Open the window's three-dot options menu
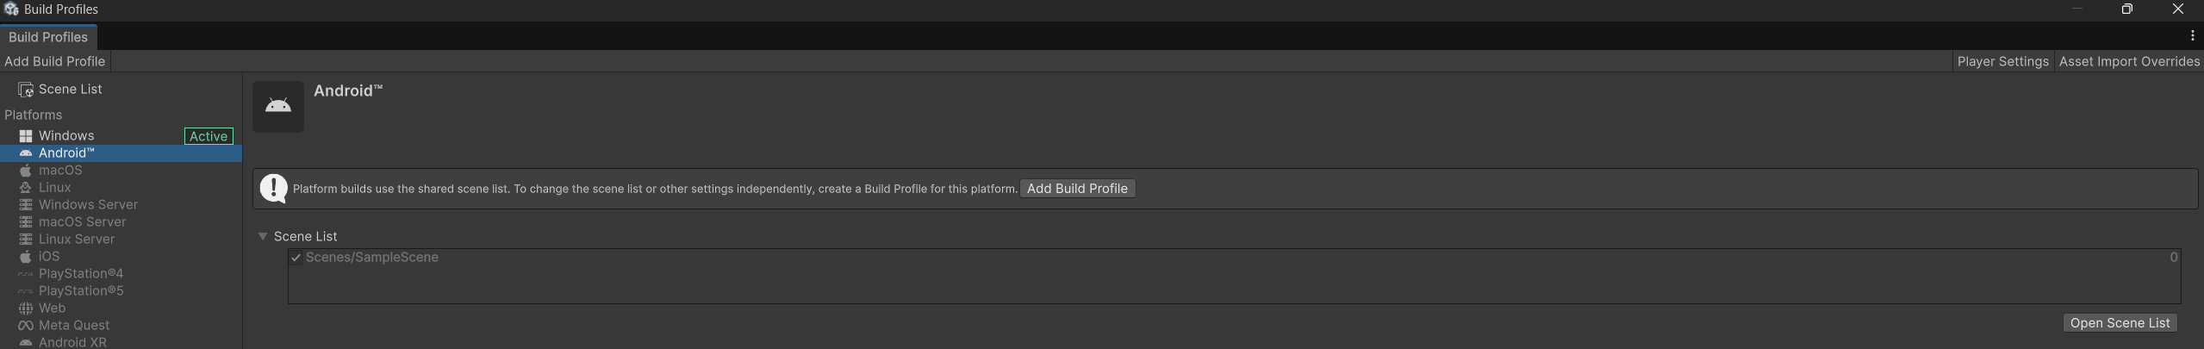This screenshot has height=349, width=2204. [2192, 36]
